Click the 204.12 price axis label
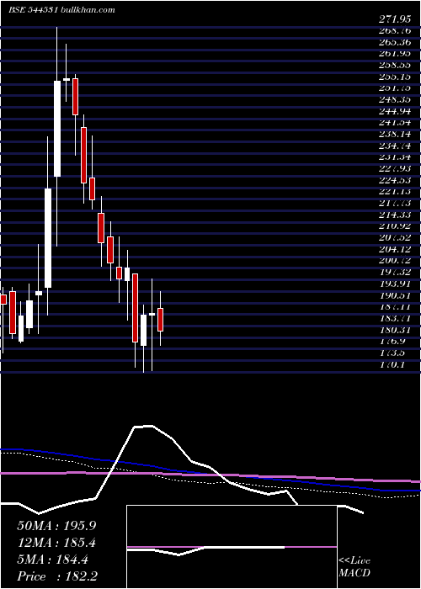This screenshot has width=421, height=589. [x=394, y=249]
